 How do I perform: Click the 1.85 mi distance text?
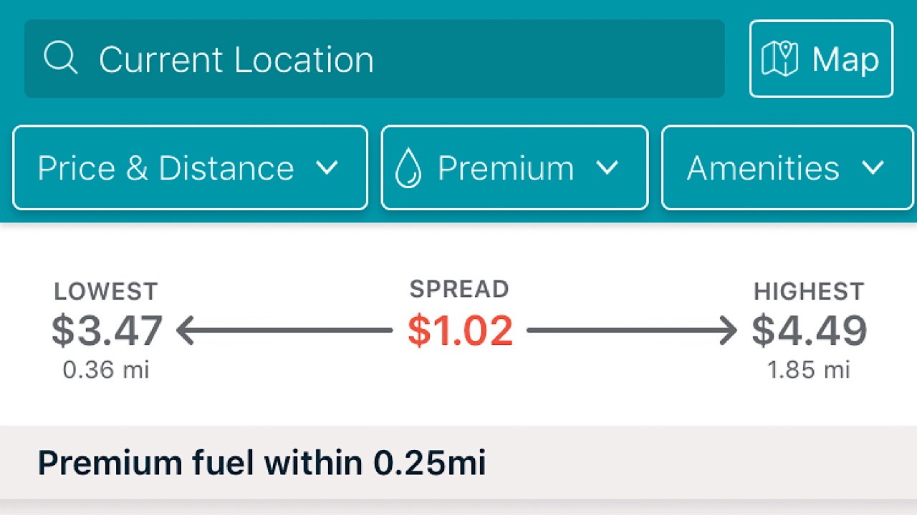[x=809, y=370]
